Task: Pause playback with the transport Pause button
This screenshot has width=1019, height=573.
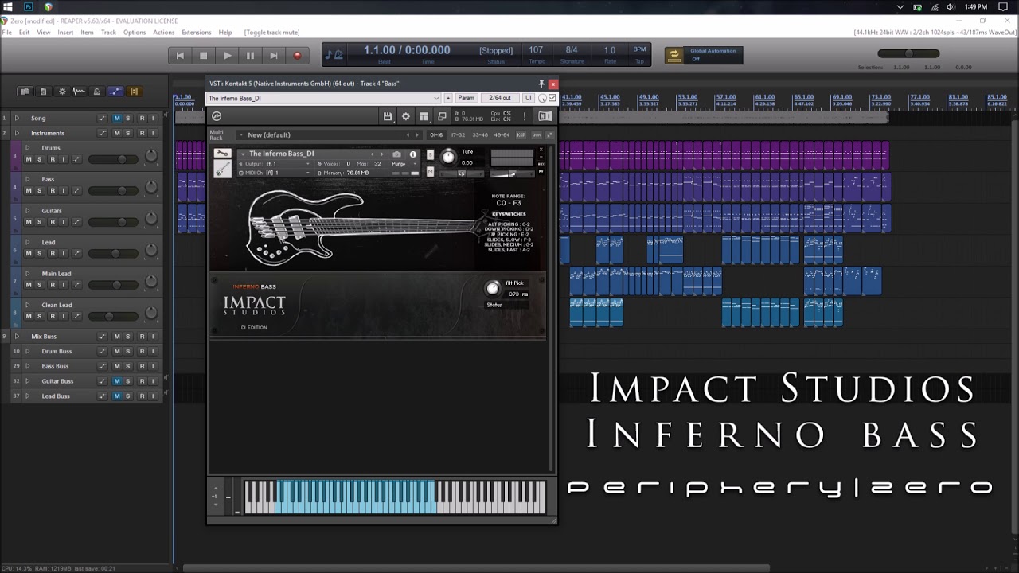Action: pyautogui.click(x=250, y=56)
